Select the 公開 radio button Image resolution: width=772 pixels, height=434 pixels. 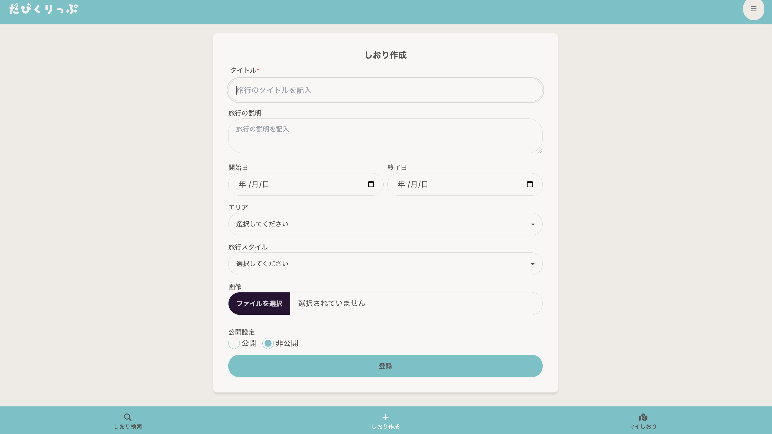234,343
